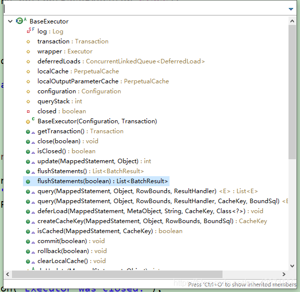Select commit(boolean) : void method
Viewport: 300px width, 292px height.
pyautogui.click(x=71, y=241)
